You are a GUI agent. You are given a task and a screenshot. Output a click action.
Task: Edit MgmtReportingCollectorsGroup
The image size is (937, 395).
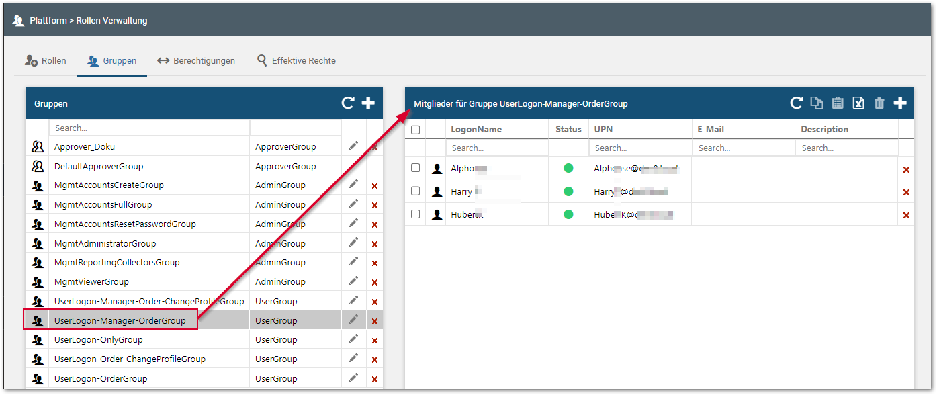[354, 261]
